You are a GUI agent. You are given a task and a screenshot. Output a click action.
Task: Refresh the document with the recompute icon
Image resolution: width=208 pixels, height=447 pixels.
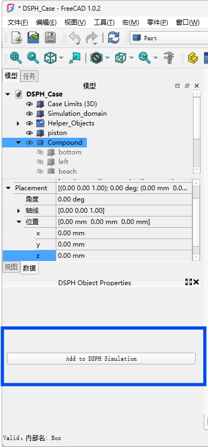coord(113,38)
